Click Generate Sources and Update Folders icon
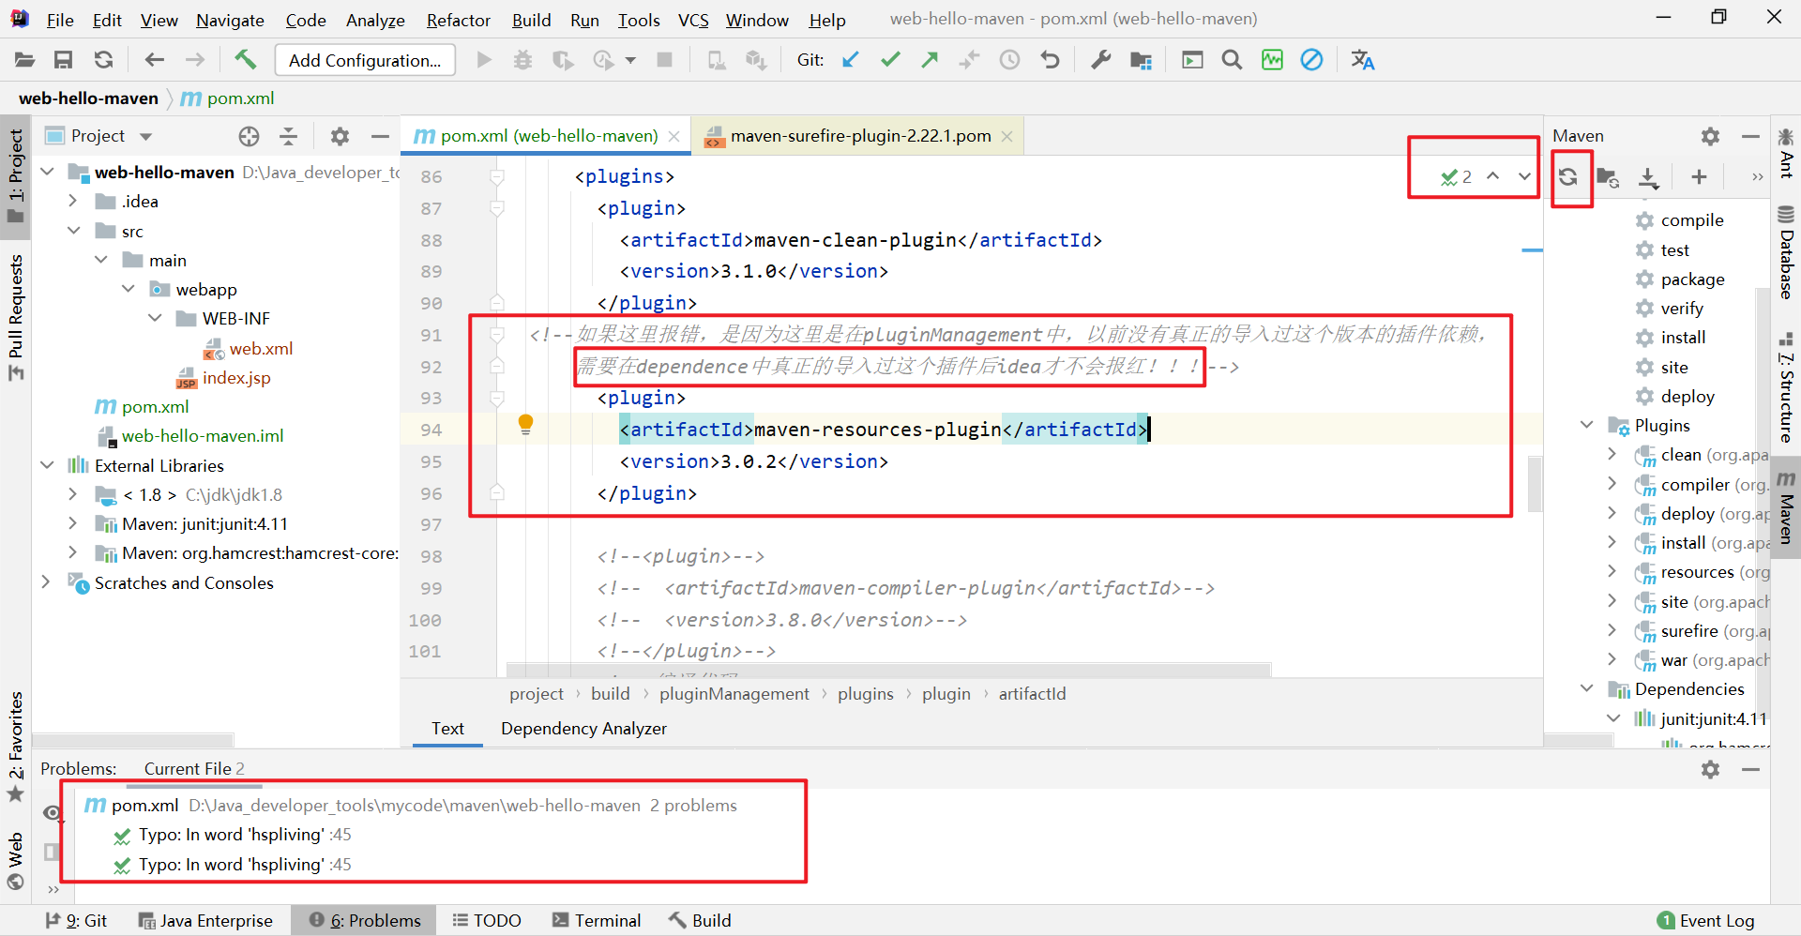This screenshot has width=1801, height=936. (x=1608, y=176)
